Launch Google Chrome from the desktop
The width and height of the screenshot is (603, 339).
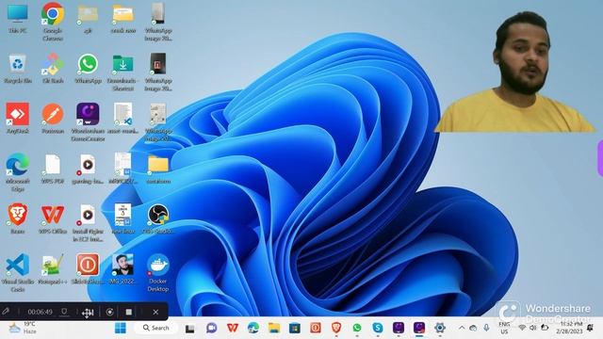53,21
